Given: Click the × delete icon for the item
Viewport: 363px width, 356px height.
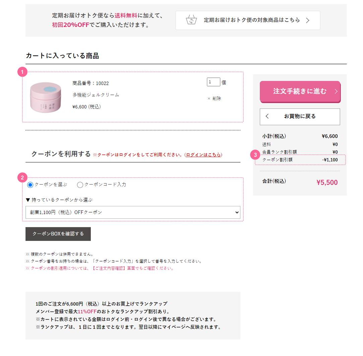Looking at the screenshot, I should (x=209, y=99).
